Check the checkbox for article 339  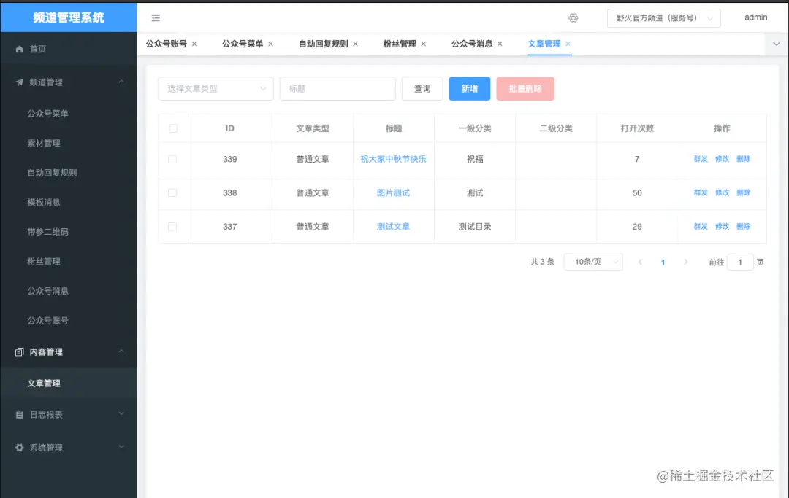pyautogui.click(x=173, y=159)
